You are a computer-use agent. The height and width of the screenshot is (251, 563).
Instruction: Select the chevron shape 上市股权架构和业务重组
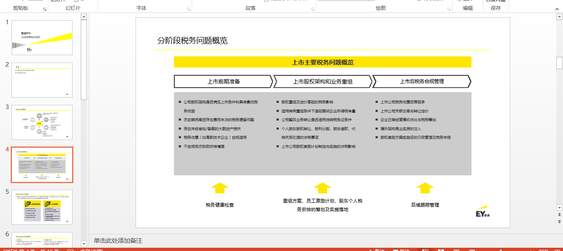[323, 81]
